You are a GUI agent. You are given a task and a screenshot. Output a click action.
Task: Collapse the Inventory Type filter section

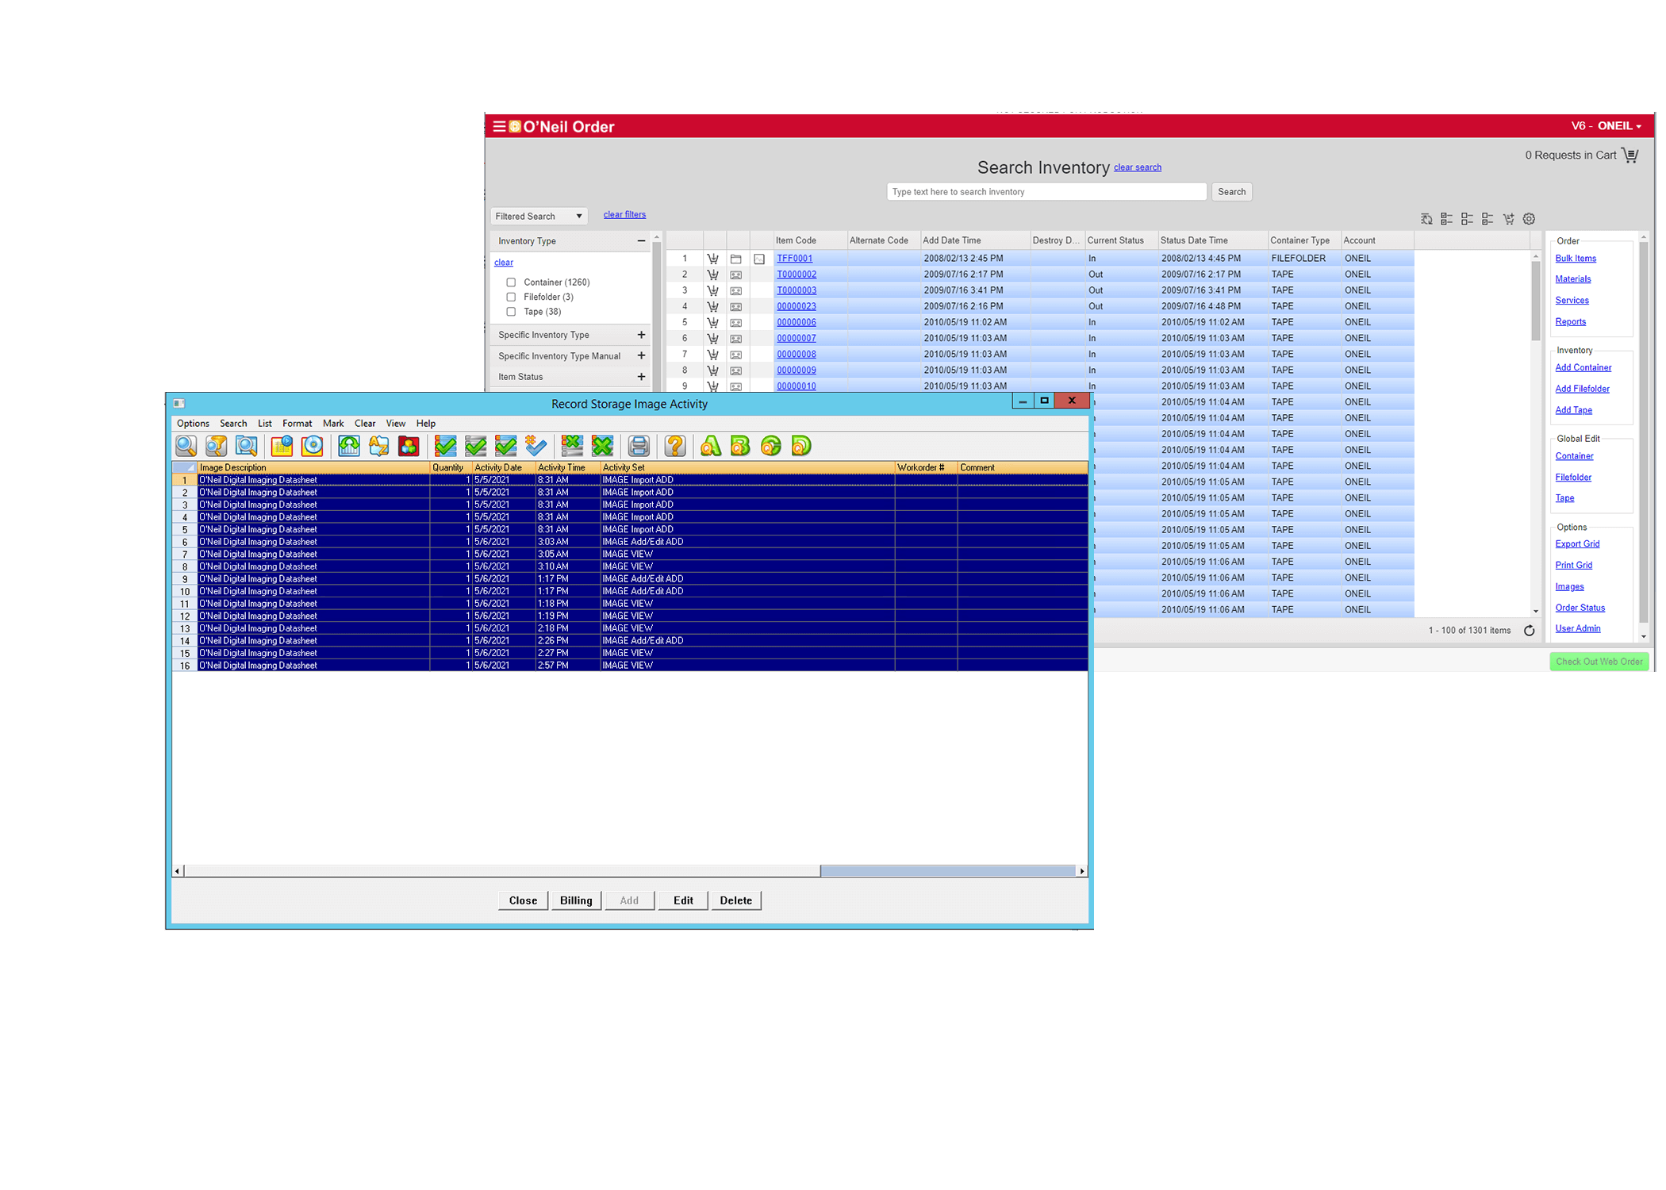coord(641,241)
